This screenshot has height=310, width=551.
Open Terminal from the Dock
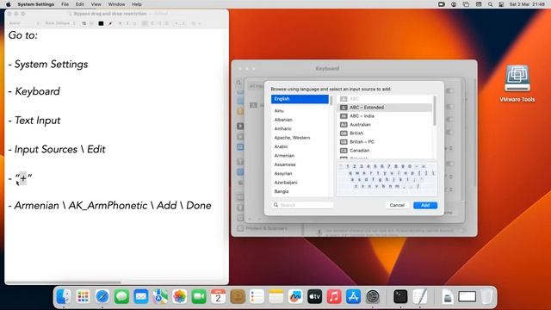click(x=400, y=296)
